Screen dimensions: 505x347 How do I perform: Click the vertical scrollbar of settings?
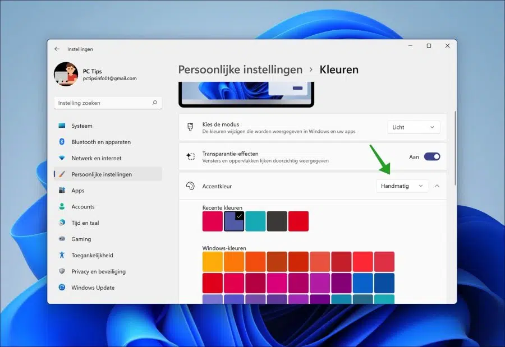[x=454, y=148]
